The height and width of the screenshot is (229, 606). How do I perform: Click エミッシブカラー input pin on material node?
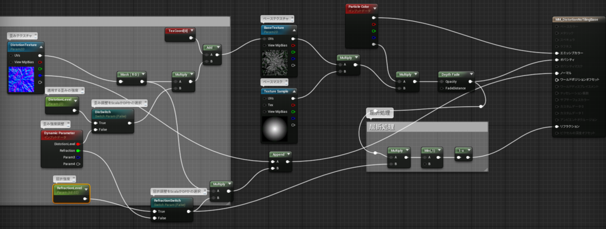click(557, 53)
